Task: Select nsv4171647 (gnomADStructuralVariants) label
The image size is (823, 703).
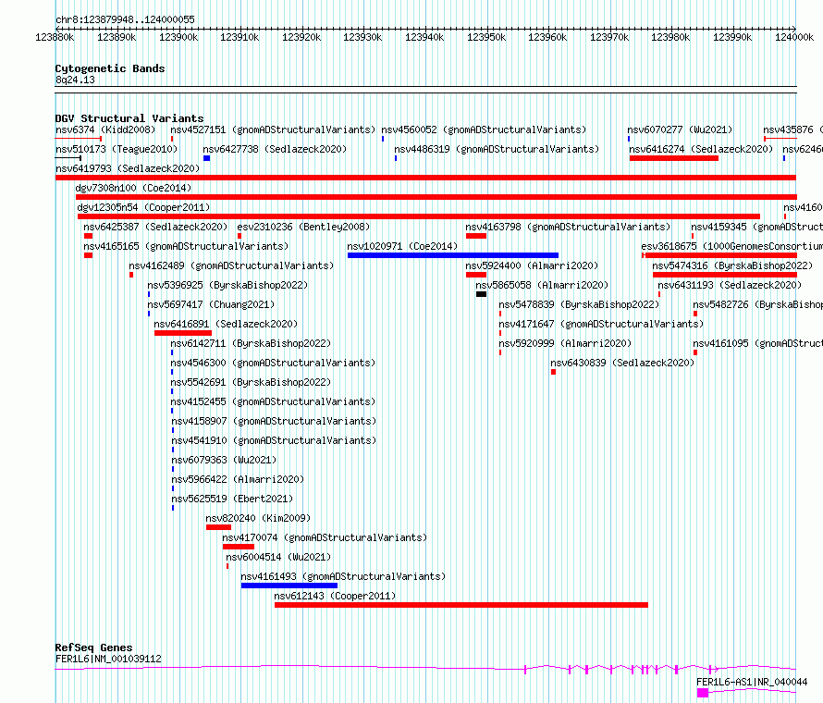Action: tap(601, 324)
